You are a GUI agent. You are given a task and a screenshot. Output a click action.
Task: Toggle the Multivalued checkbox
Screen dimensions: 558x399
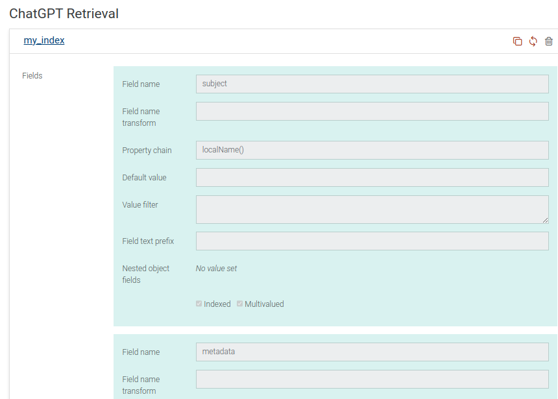click(x=240, y=304)
